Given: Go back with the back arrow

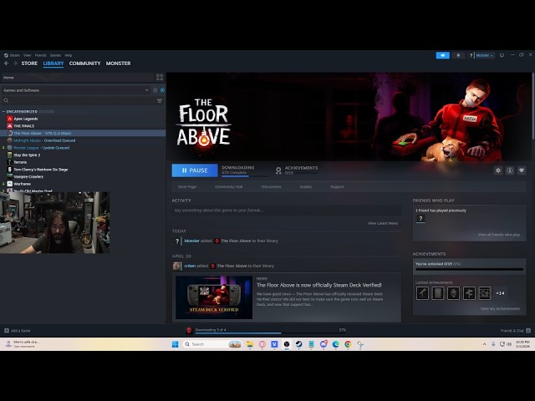Looking at the screenshot, I should coord(7,63).
